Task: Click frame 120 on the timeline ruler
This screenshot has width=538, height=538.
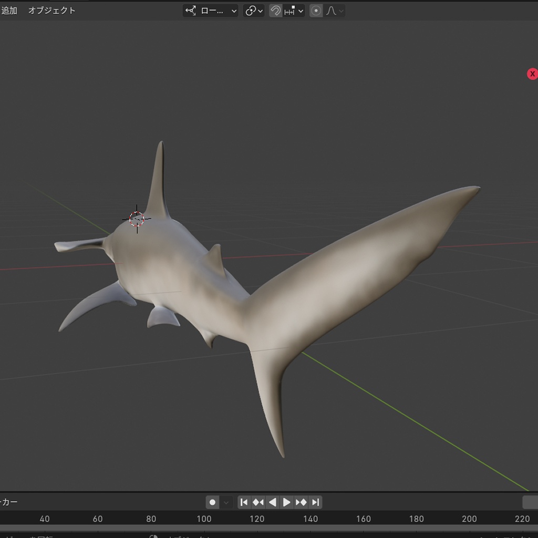Action: (x=257, y=519)
